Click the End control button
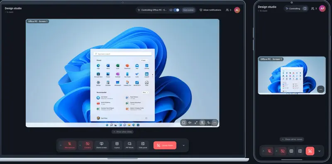The image size is (332, 164). (x=188, y=10)
